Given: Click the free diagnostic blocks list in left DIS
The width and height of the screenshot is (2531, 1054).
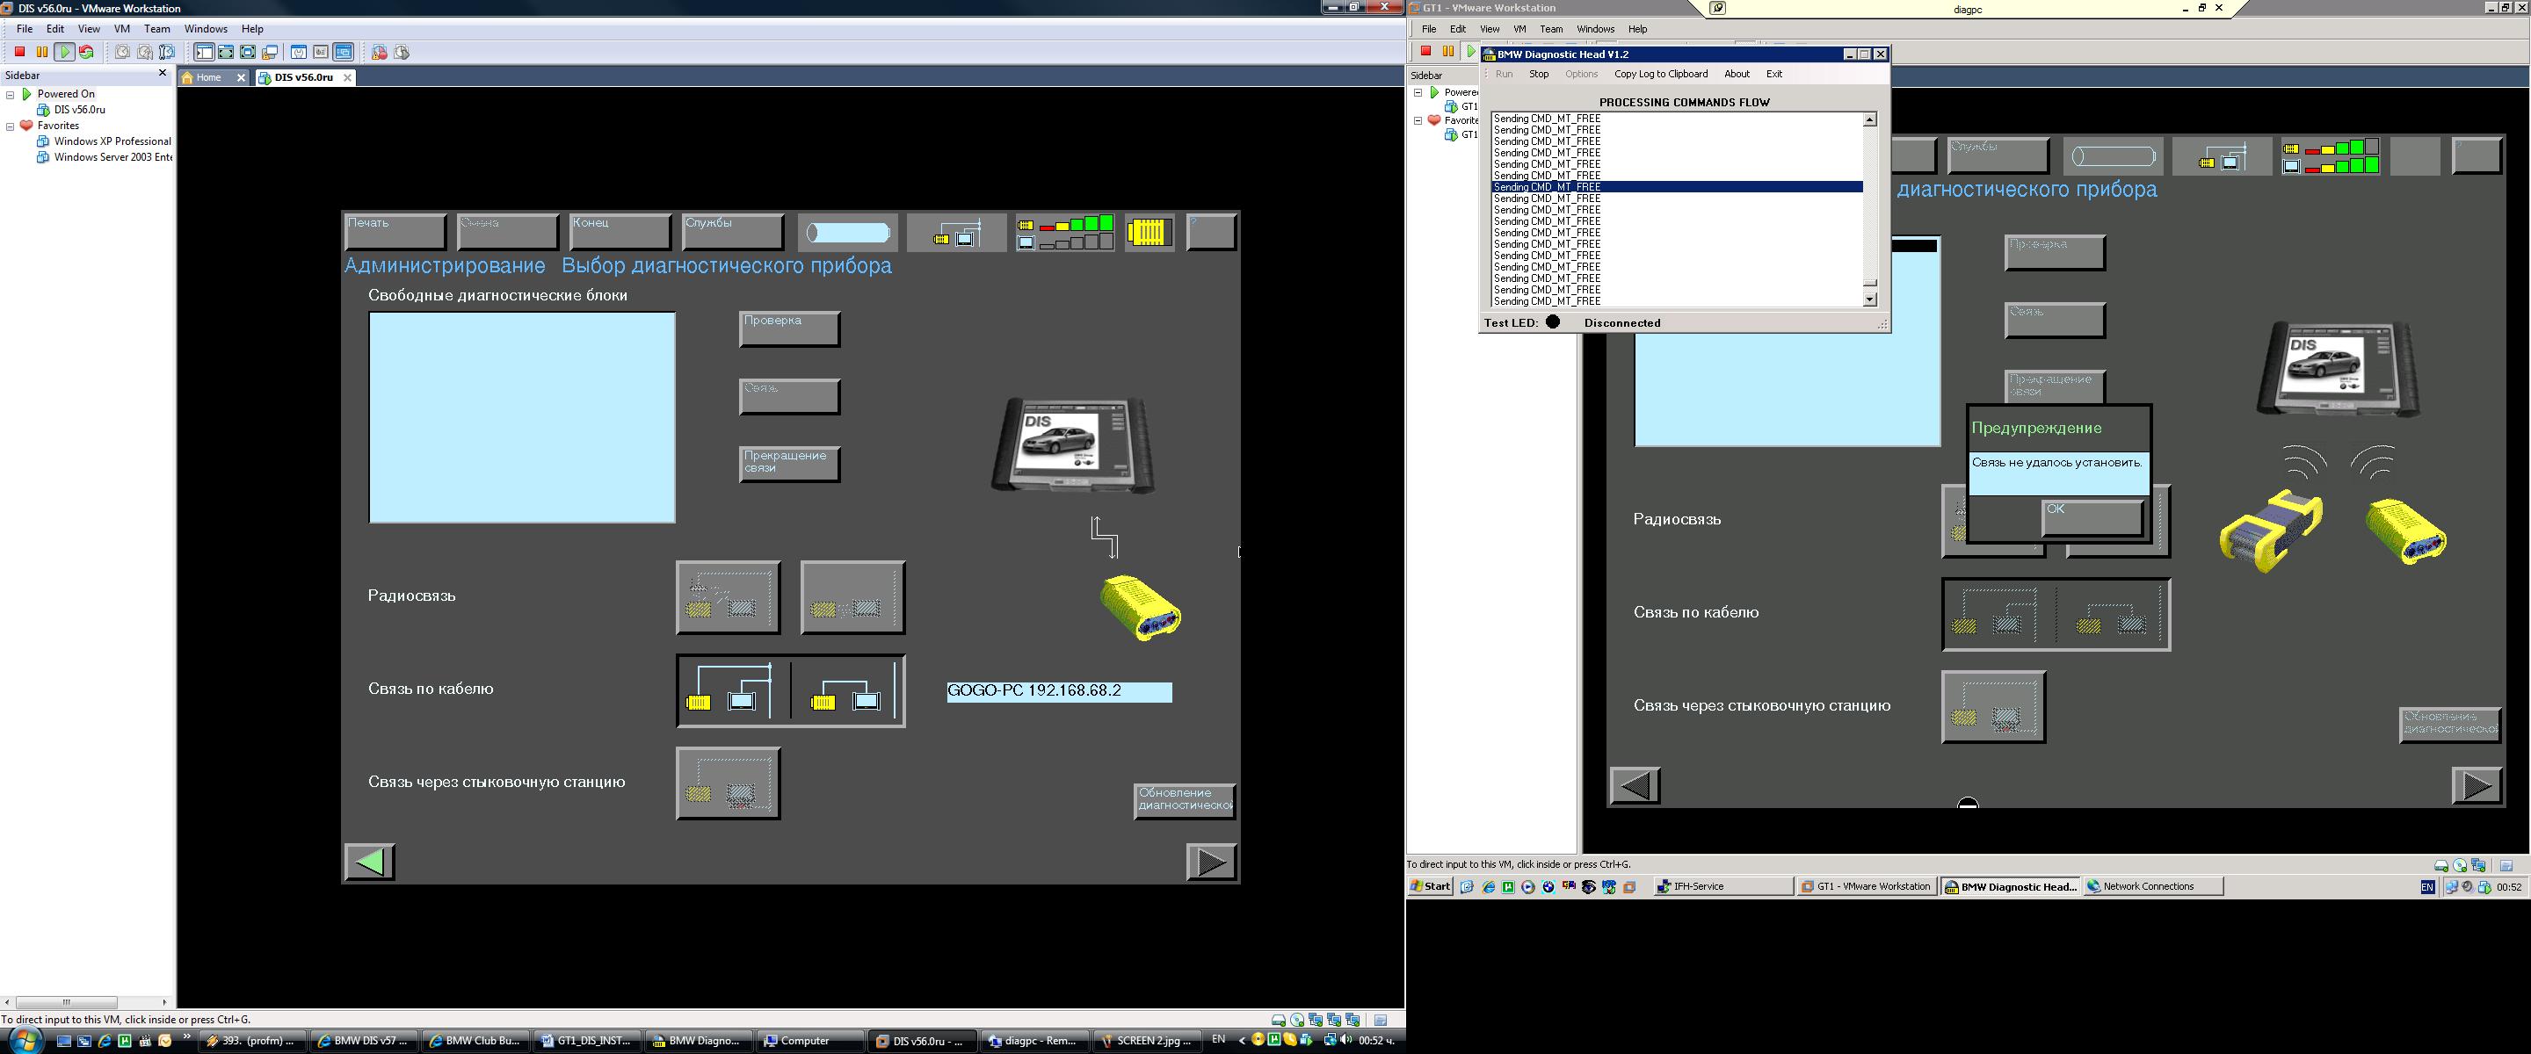Looking at the screenshot, I should [522, 417].
